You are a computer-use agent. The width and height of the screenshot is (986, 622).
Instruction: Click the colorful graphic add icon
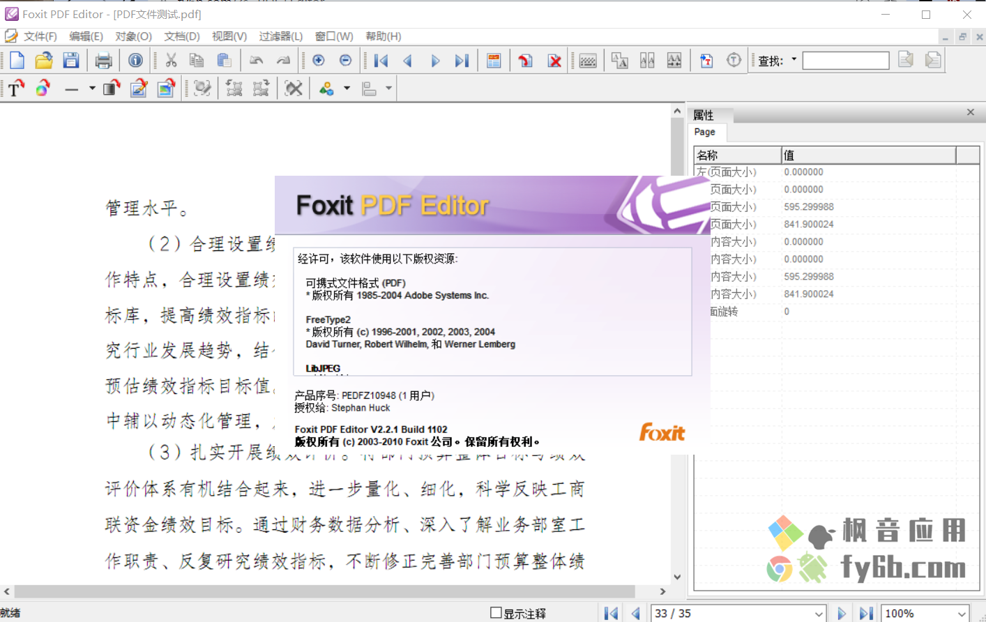tap(44, 89)
